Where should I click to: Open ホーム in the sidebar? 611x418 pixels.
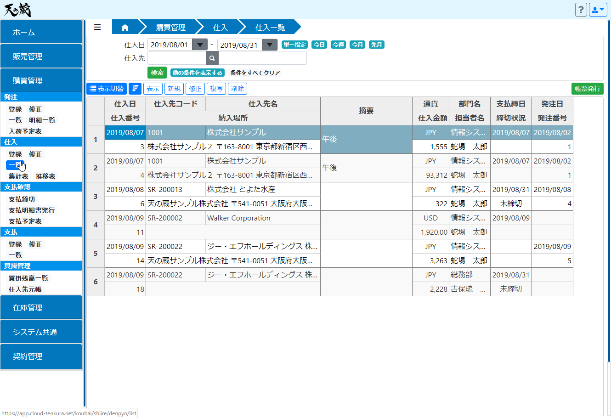[x=41, y=32]
